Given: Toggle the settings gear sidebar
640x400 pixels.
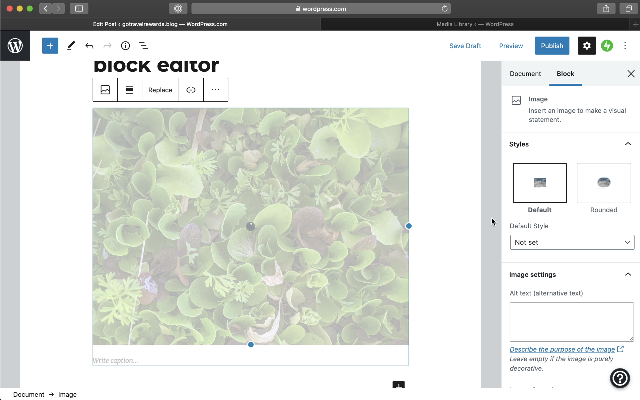Looking at the screenshot, I should click(586, 46).
